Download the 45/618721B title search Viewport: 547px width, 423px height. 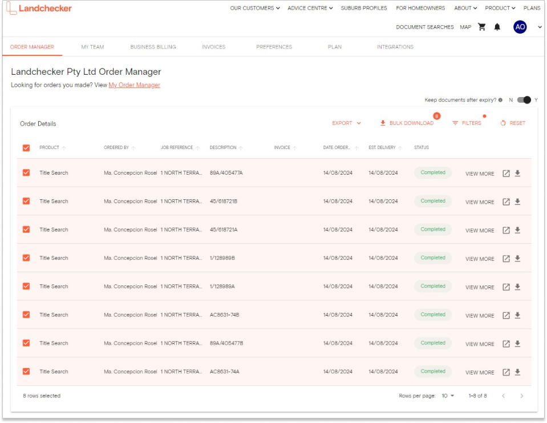pyautogui.click(x=518, y=202)
